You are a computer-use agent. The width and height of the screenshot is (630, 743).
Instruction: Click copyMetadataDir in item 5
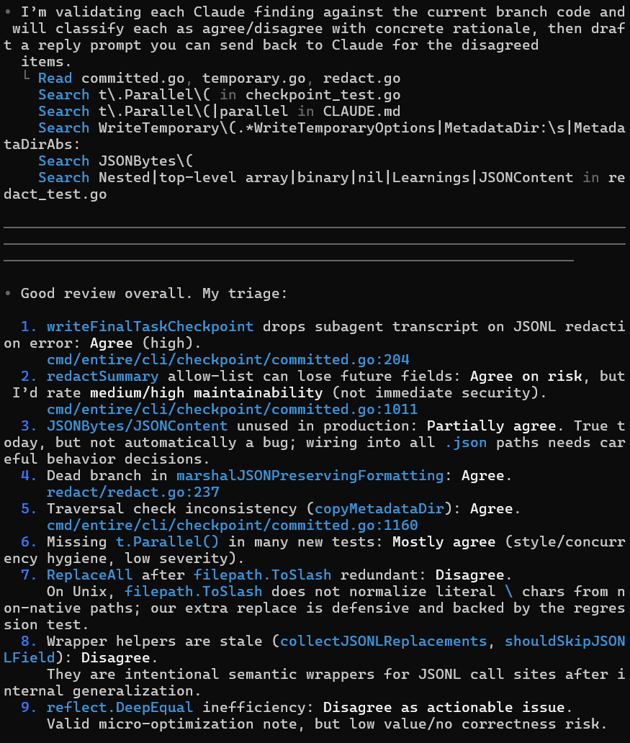(379, 509)
